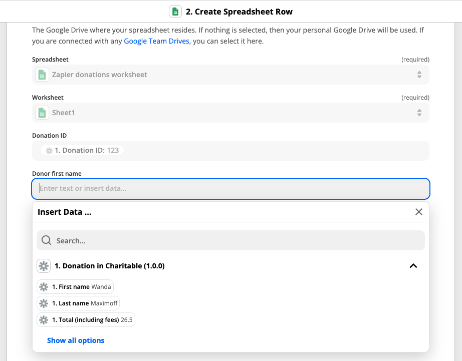Open the Worksheet dropdown arrows
Screen dimensions: 462x361
coord(419,113)
